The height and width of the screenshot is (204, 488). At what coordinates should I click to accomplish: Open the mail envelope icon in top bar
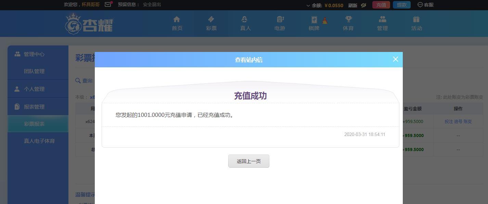coord(108,4)
